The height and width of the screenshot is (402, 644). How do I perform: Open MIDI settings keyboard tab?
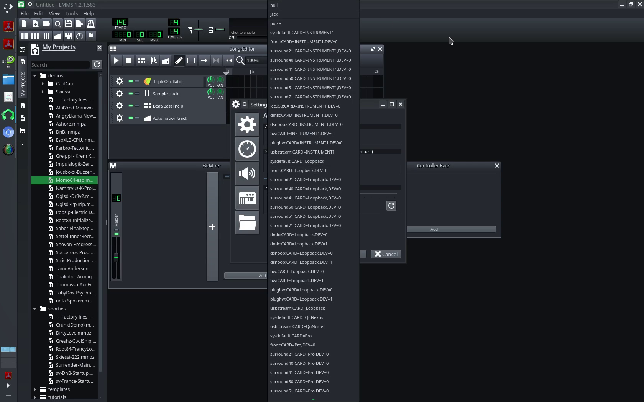pos(247,198)
